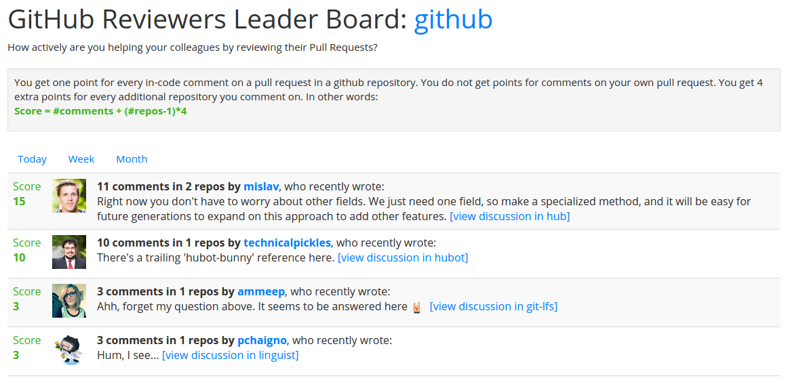
Task: Click ammeep's profile avatar
Action: [69, 301]
